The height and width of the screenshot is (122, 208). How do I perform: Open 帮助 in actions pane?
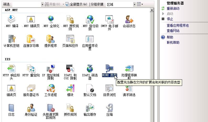(x=170, y=37)
